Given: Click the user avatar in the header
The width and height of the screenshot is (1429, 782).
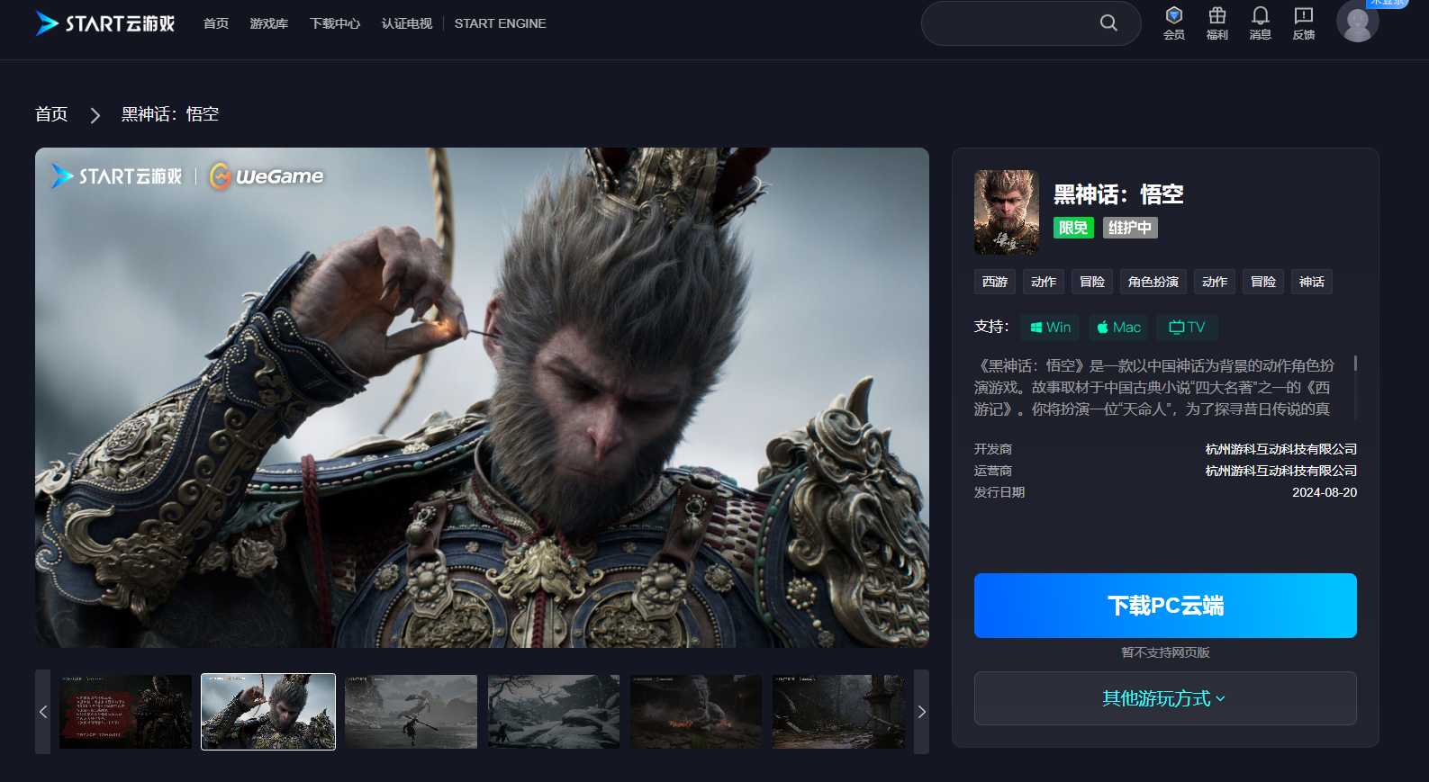Looking at the screenshot, I should [x=1357, y=22].
